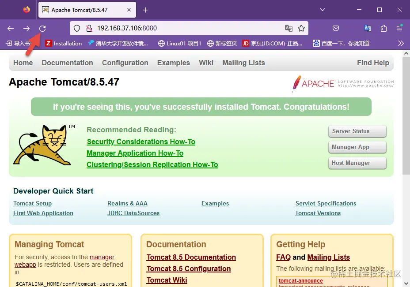410x287 pixels.
Task: Click the 导入书签 import bookmark item
Action: [18, 43]
